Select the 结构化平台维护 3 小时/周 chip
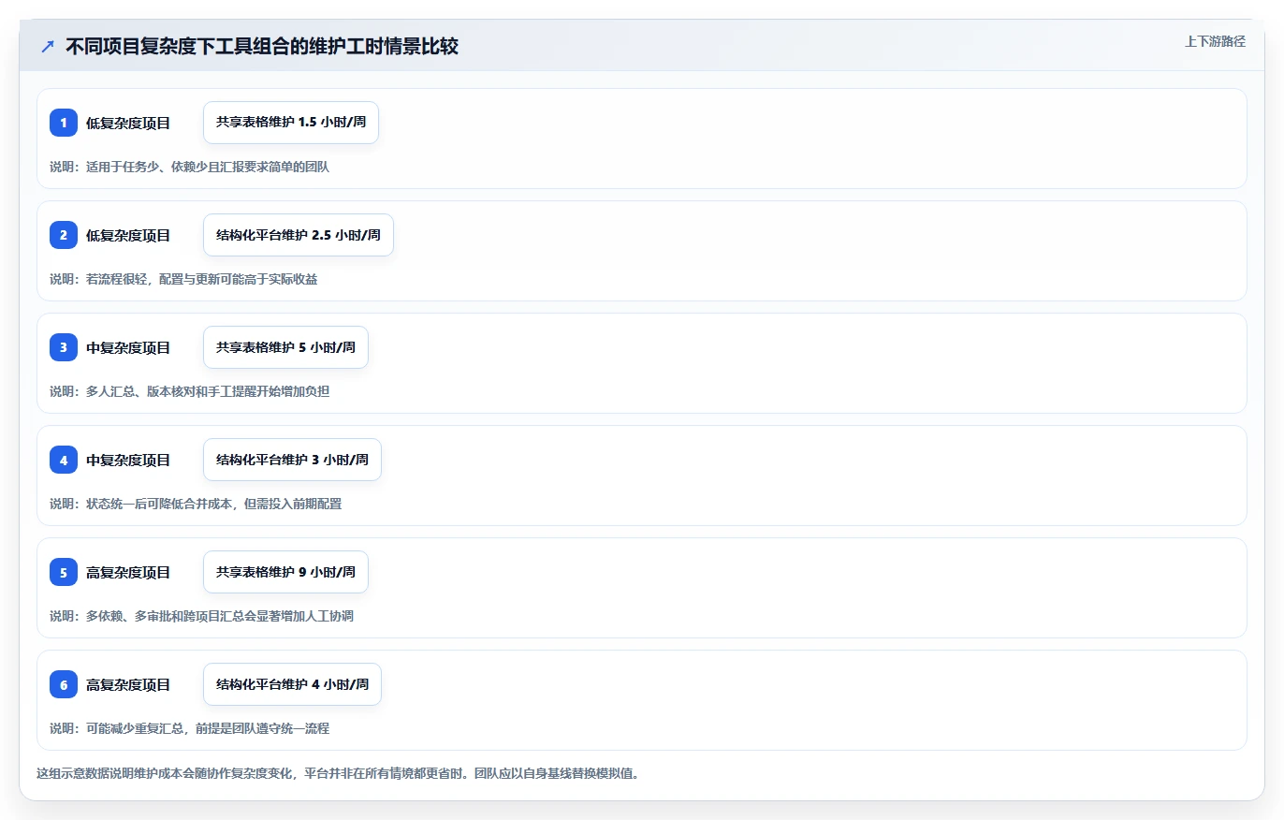Viewport: 1284px width, 820px height. [292, 460]
